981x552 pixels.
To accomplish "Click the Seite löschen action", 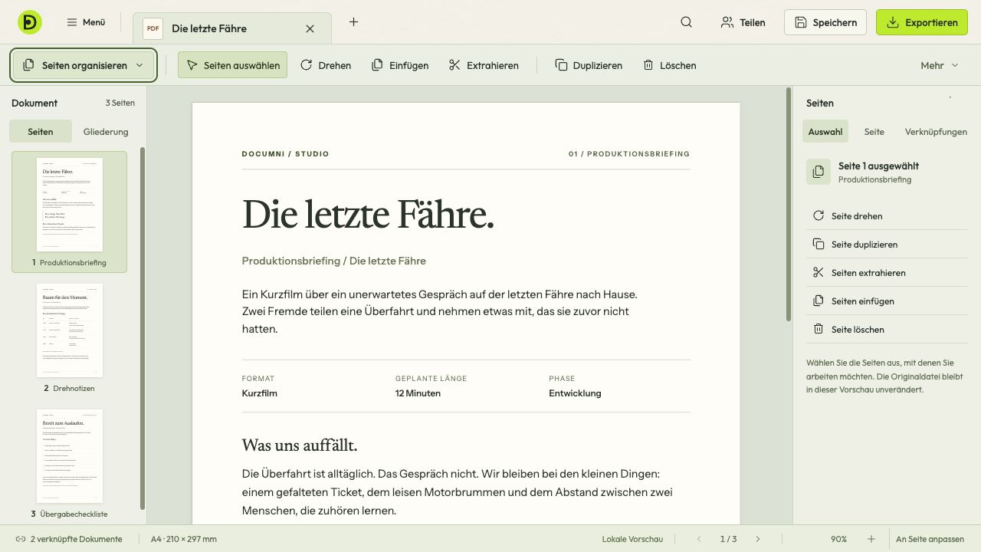I will [x=887, y=329].
